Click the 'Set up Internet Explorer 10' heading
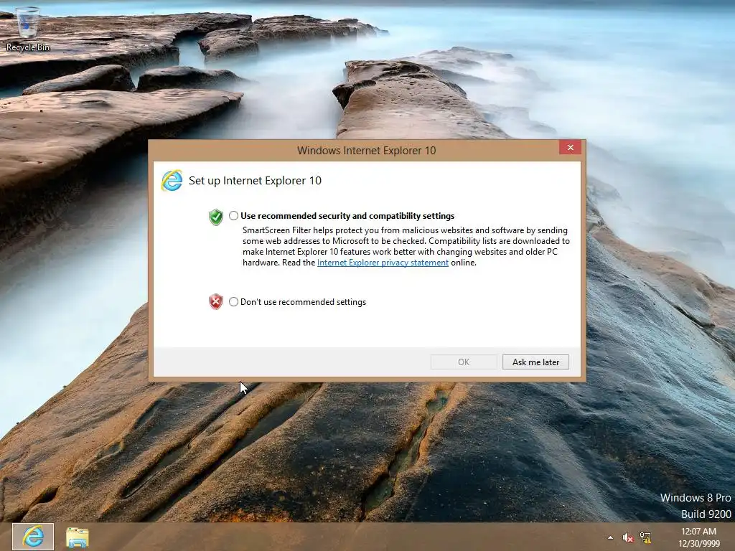Viewport: 735px width, 551px height. click(x=255, y=181)
